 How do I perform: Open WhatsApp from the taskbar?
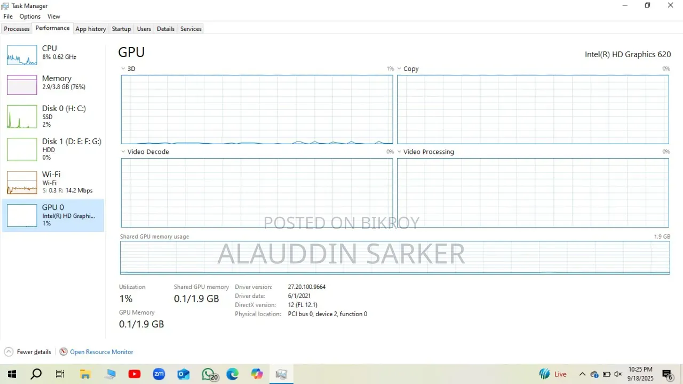tap(209, 374)
